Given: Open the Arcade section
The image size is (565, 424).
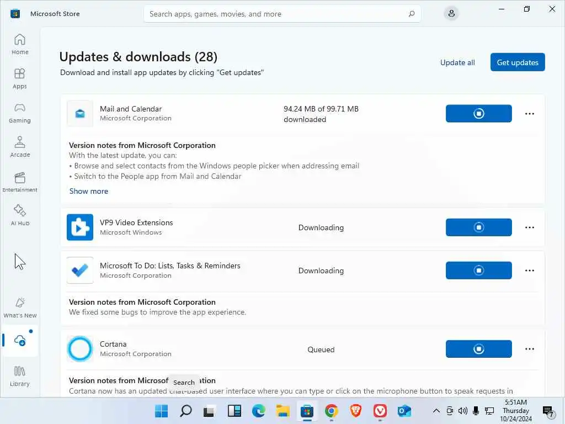Looking at the screenshot, I should 20,147.
